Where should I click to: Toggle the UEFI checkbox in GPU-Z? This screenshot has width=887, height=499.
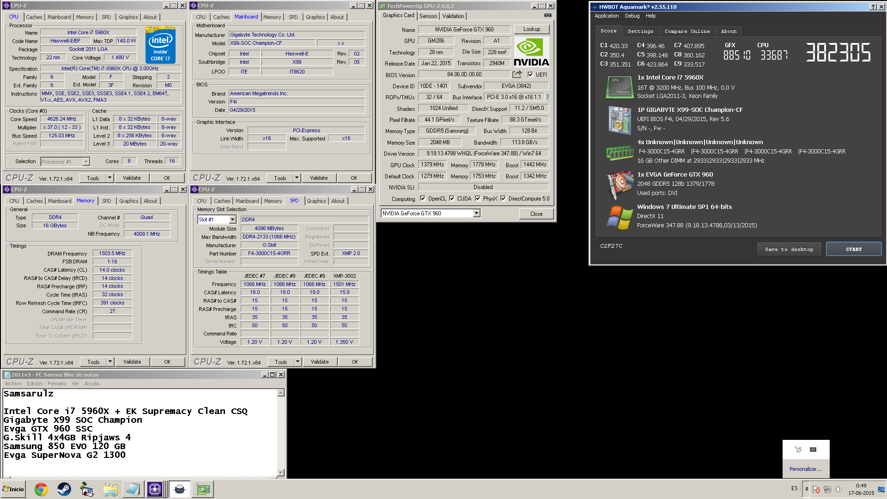(530, 74)
